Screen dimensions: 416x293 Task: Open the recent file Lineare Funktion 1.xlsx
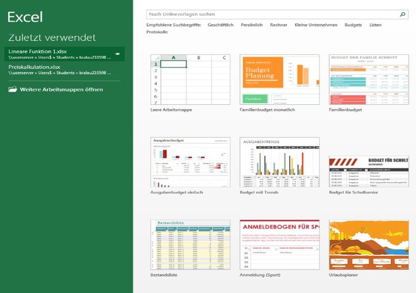click(x=65, y=54)
